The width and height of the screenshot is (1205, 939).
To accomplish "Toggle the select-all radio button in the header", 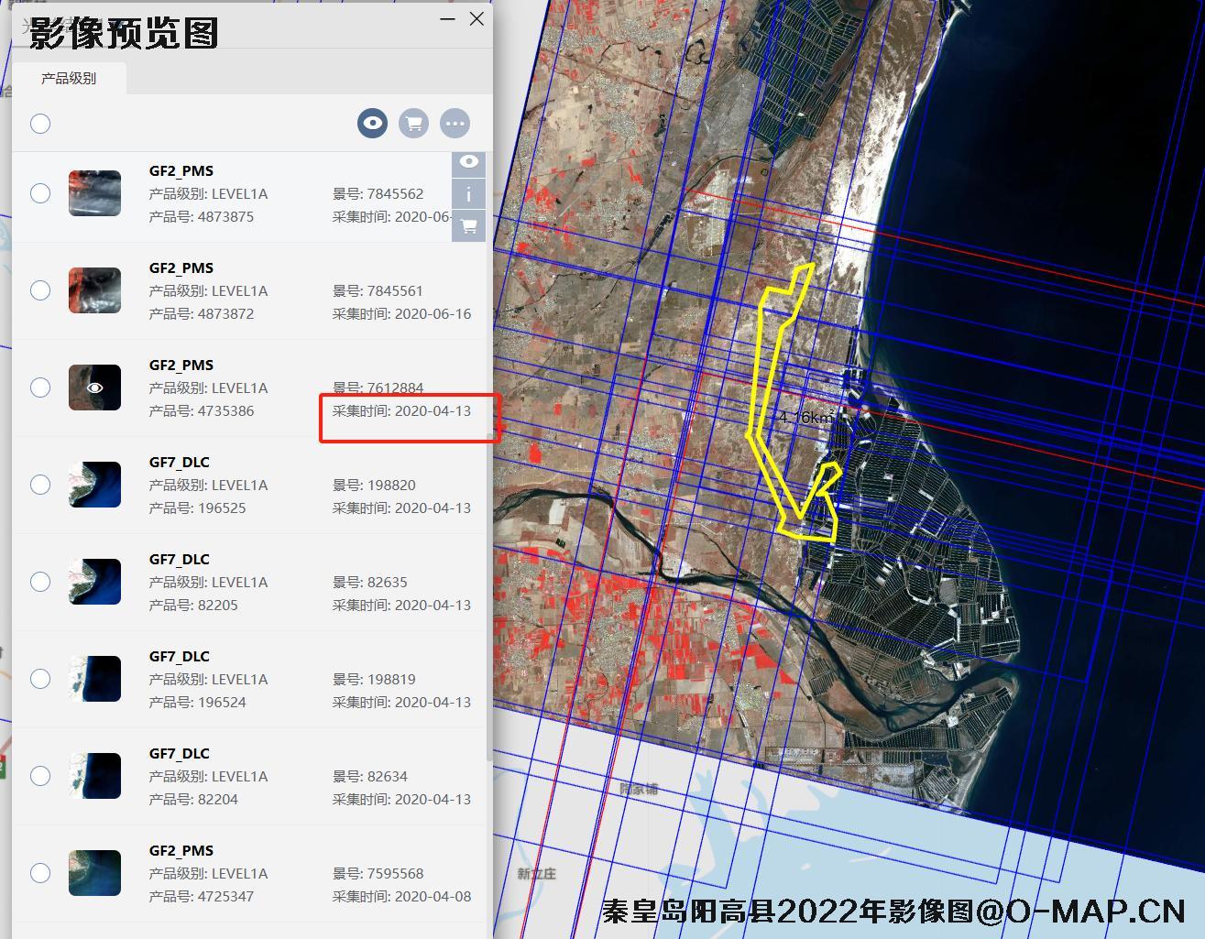I will tap(40, 124).
